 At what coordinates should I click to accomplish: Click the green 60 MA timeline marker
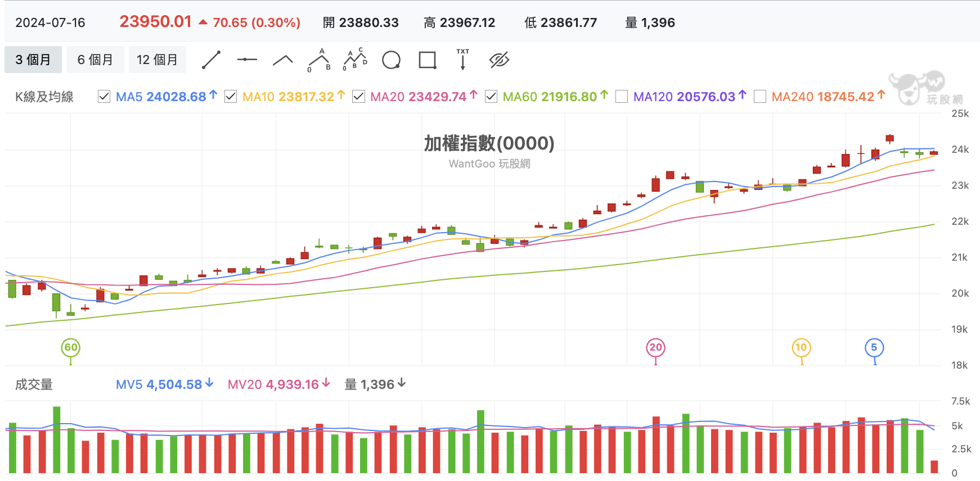pos(70,348)
